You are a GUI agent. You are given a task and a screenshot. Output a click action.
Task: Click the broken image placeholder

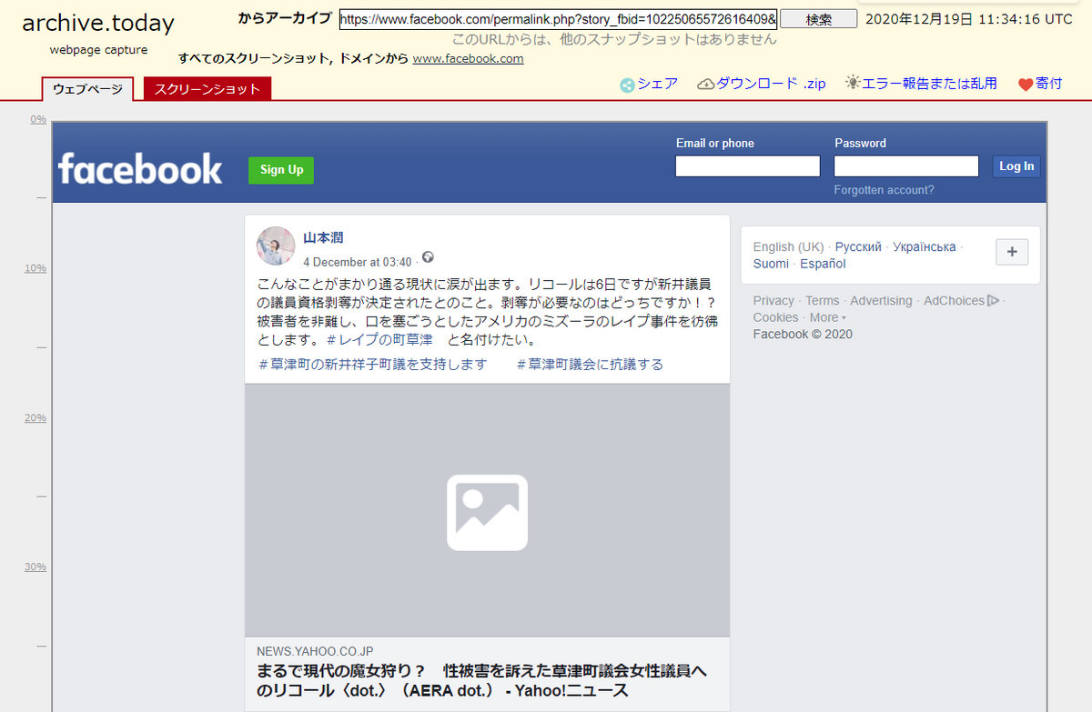487,511
